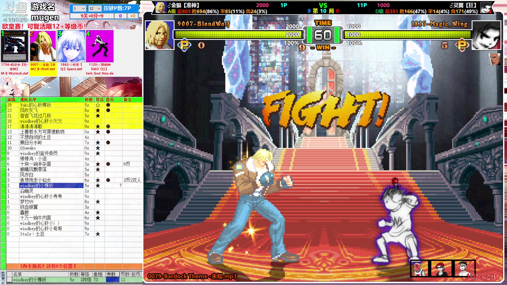Screen dimensions: 507x285
Task: Click the revive star in windkey的宣传委员 row
Action: tap(98, 153)
